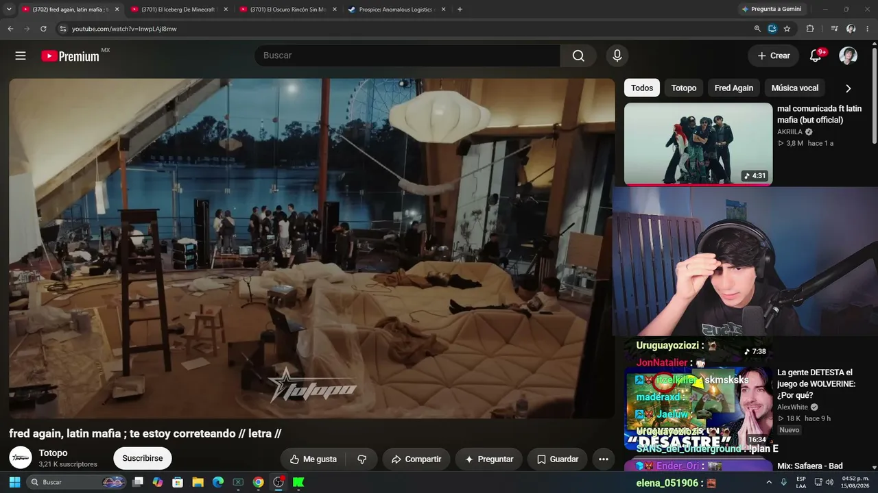This screenshot has width=878, height=493.
Task: Open La gente DETESTA el juego de WOLVERINE video
Action: [816, 384]
